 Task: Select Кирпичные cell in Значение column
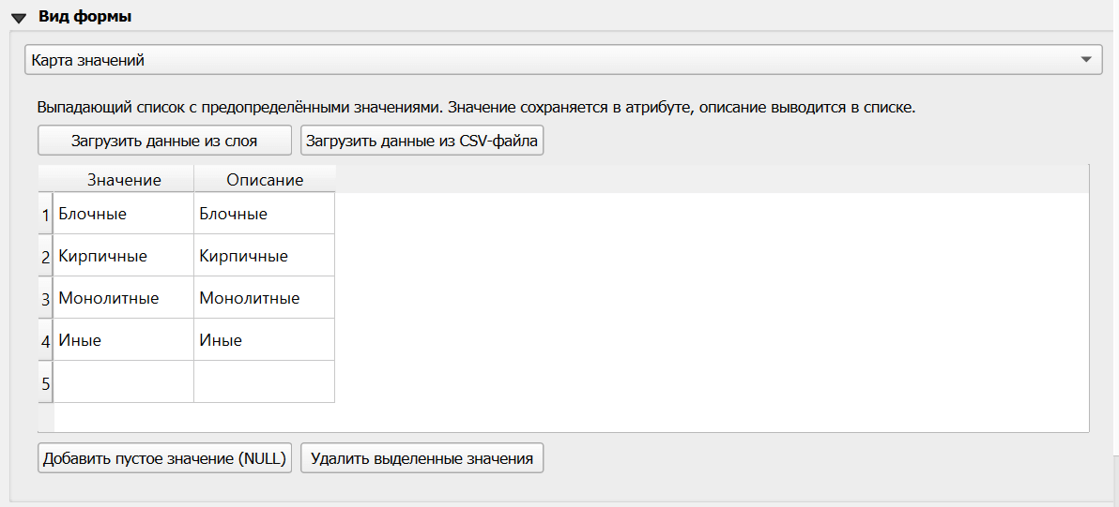click(124, 256)
